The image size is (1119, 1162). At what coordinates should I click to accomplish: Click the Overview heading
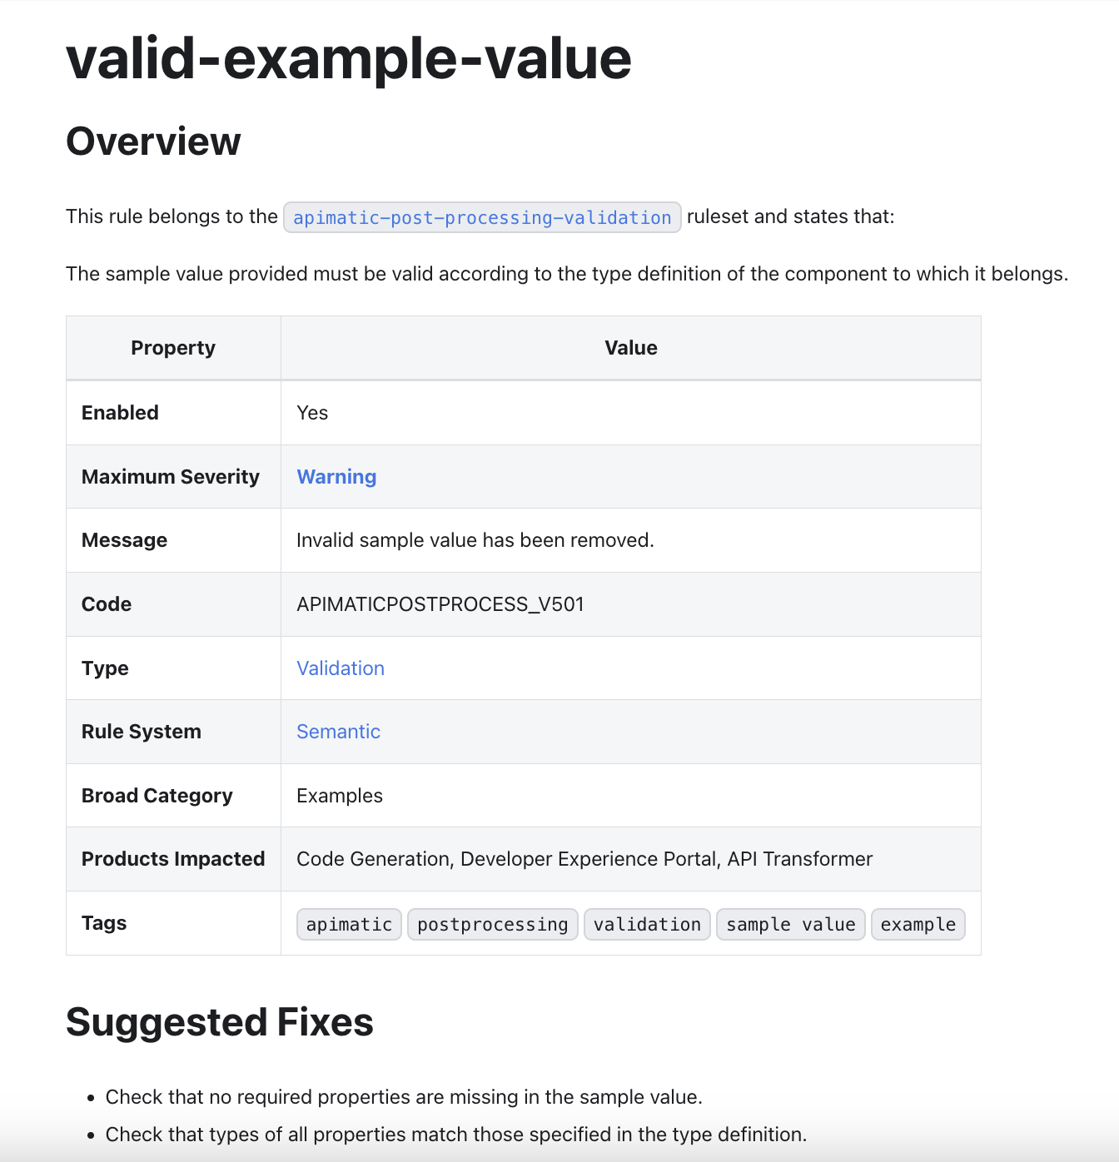pos(153,142)
